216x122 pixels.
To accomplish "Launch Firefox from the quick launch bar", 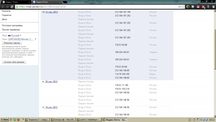I will tap(18, 120).
